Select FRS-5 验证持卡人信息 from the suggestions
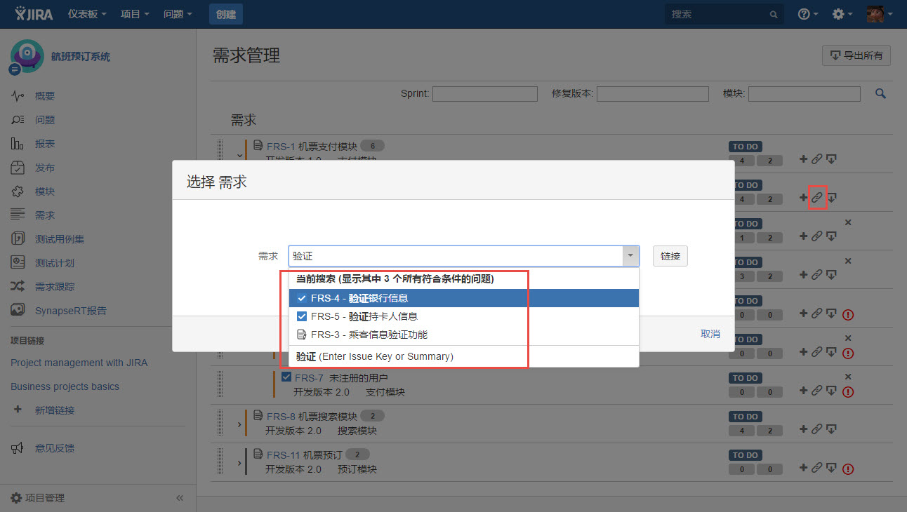Image resolution: width=907 pixels, height=512 pixels. coord(464,316)
